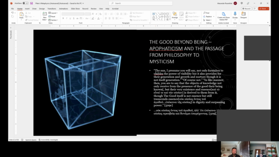
Task: Toggle the AutoSave switch
Action: tap(25, 3)
